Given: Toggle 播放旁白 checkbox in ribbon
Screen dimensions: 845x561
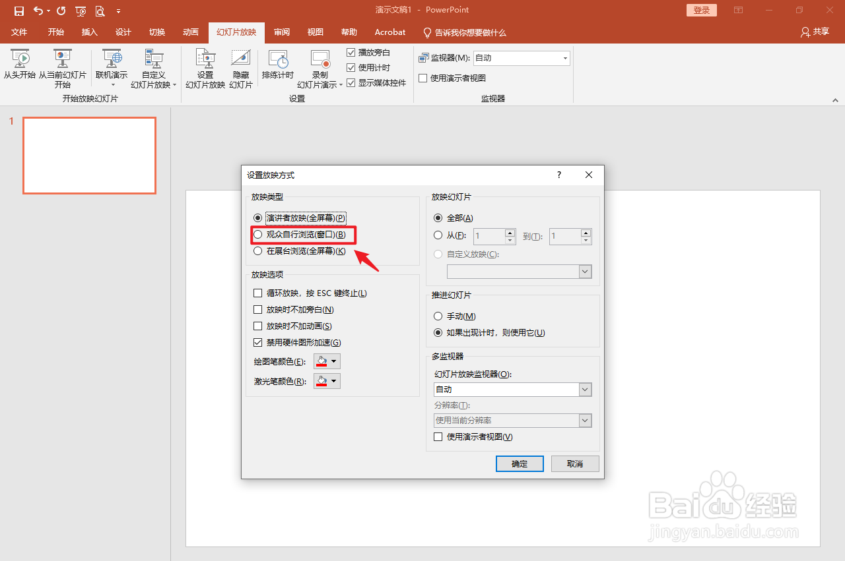Looking at the screenshot, I should pyautogui.click(x=351, y=52).
